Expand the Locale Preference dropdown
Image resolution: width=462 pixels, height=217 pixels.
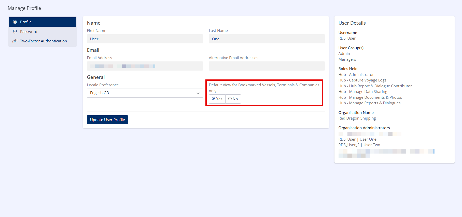[x=145, y=93]
